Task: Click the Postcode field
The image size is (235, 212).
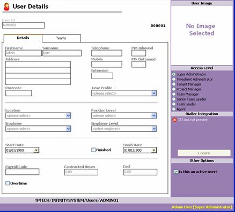Action: tap(19, 93)
